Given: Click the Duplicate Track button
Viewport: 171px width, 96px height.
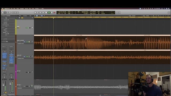Looking at the screenshot, I should click(x=20, y=18).
